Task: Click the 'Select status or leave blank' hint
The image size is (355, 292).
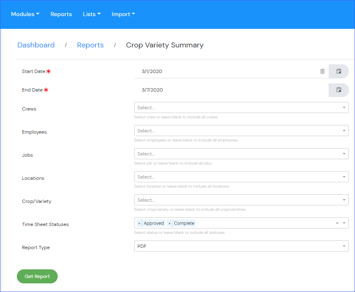Action: click(180, 233)
